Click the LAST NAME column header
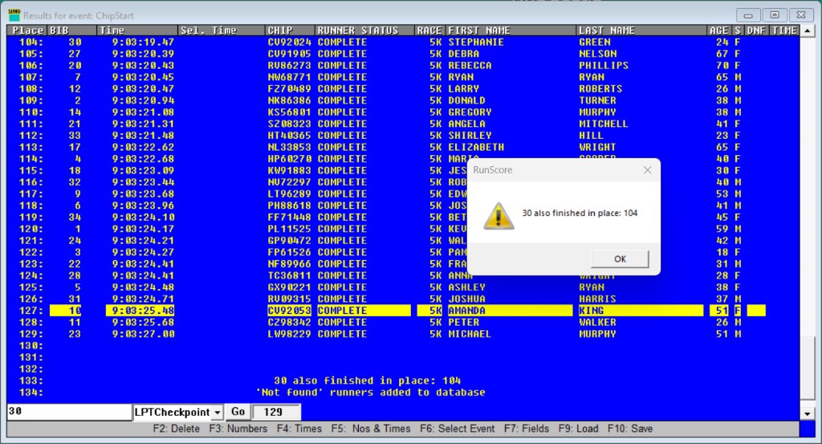Viewport: 822px width, 444px height. [x=641, y=31]
